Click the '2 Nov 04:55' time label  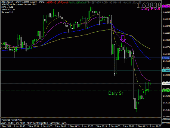click(x=74, y=126)
